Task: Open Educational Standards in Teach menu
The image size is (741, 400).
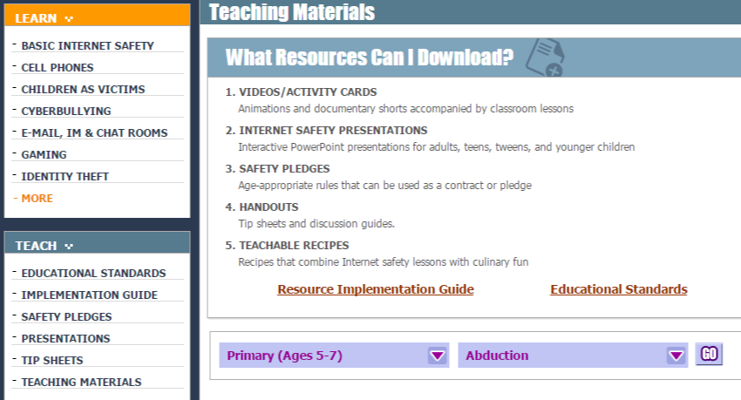Action: click(x=93, y=273)
